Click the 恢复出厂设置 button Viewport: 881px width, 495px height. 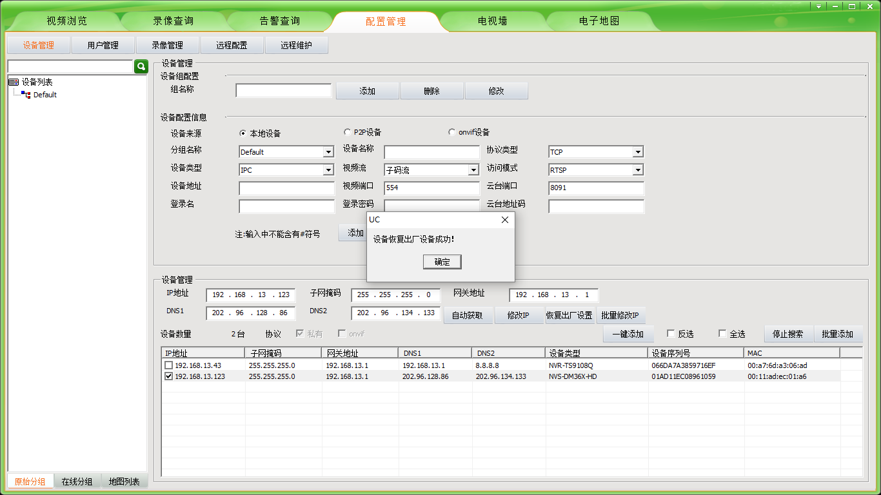point(569,315)
